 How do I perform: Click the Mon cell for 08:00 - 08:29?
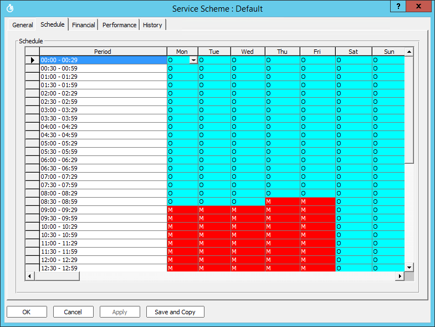click(182, 193)
